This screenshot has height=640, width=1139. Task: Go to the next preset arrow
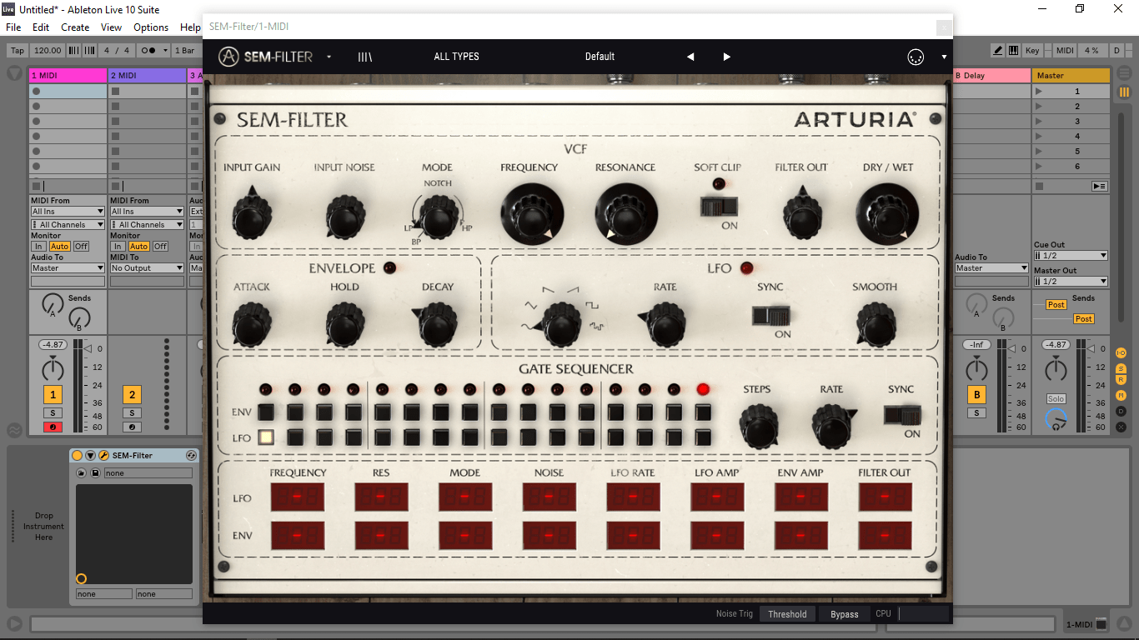726,57
